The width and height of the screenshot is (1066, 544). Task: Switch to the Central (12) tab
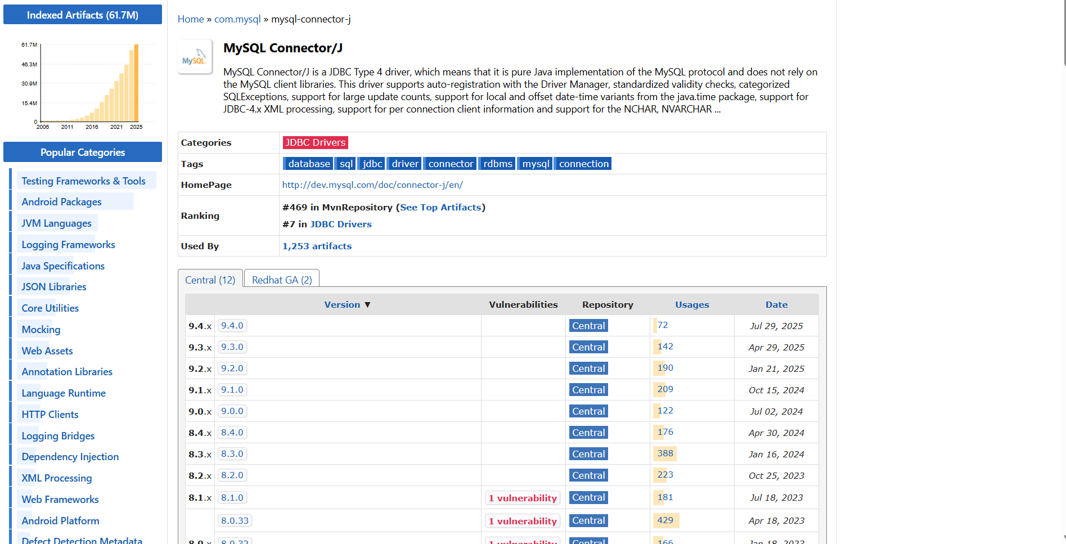[210, 280]
